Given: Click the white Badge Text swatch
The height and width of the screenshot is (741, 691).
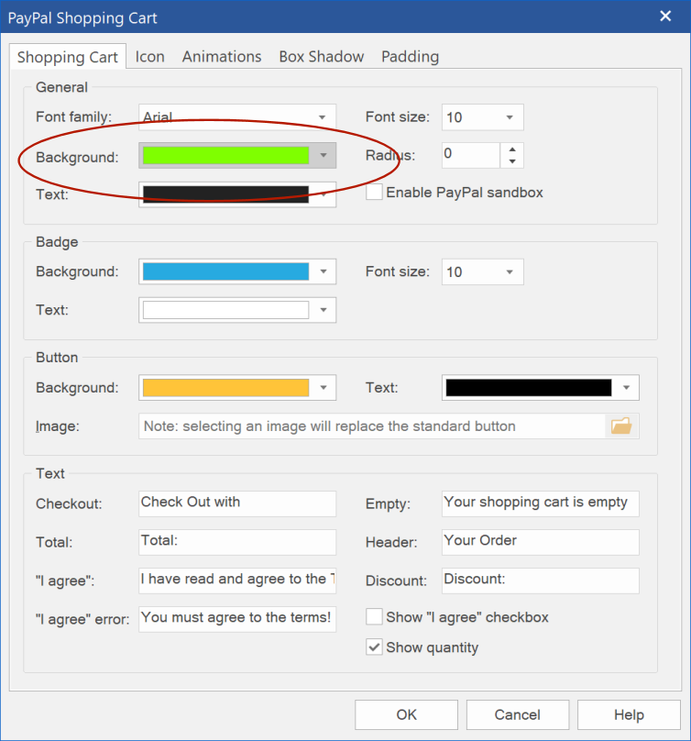Looking at the screenshot, I should pyautogui.click(x=225, y=310).
